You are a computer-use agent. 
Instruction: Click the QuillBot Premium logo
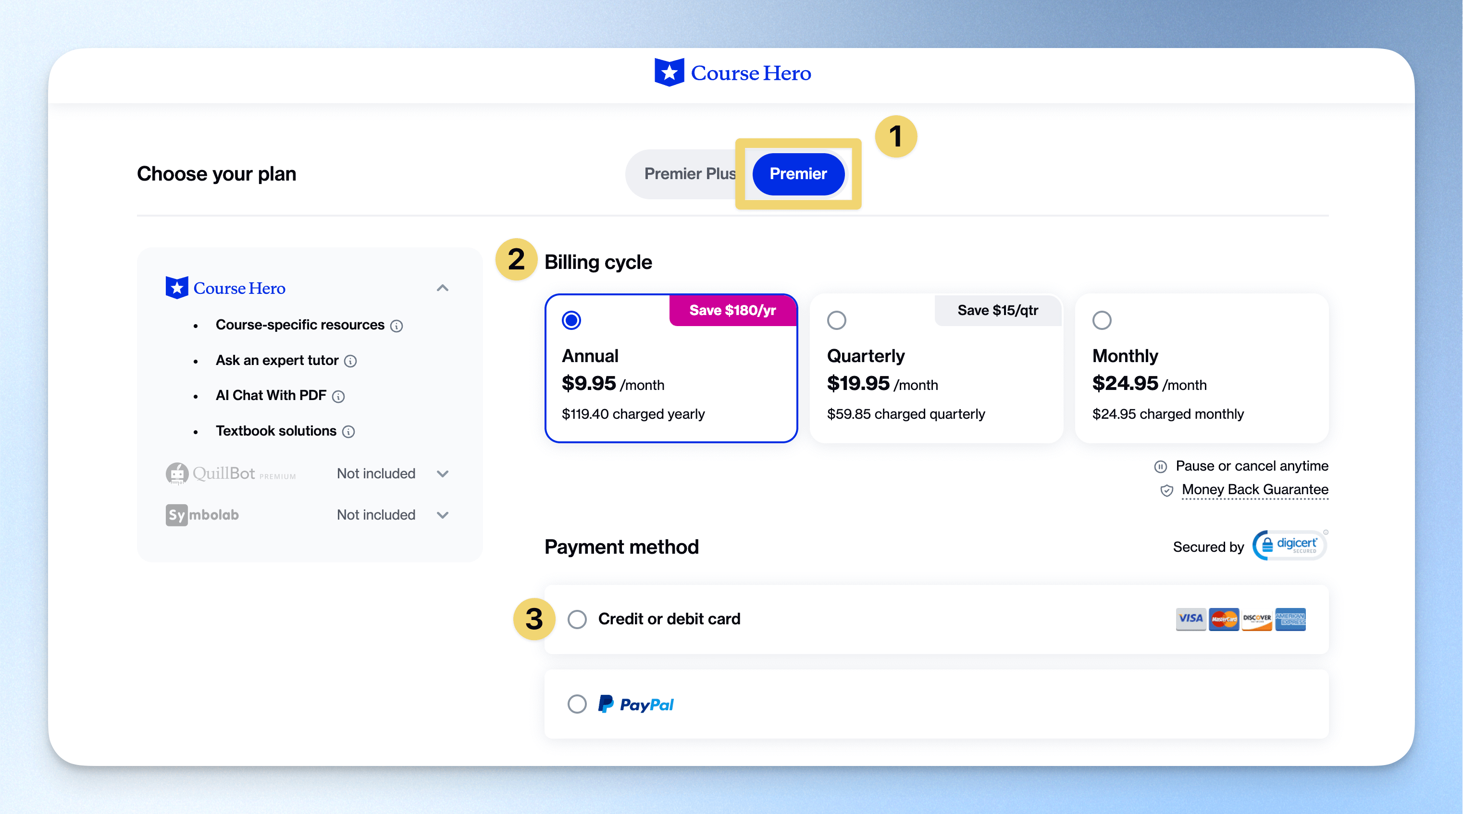[231, 474]
